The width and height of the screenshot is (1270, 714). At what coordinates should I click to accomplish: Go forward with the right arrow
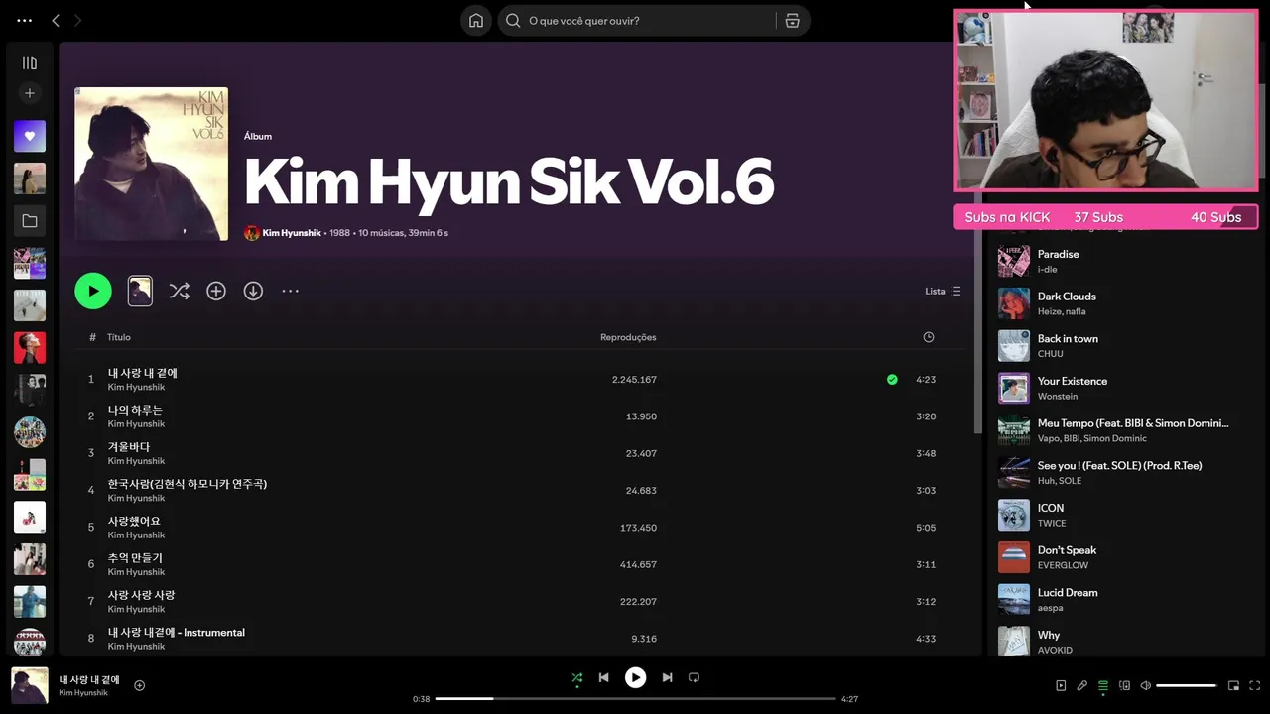point(77,20)
